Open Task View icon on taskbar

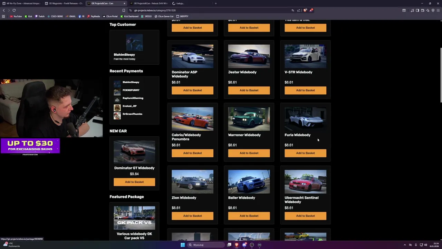tap(229, 245)
